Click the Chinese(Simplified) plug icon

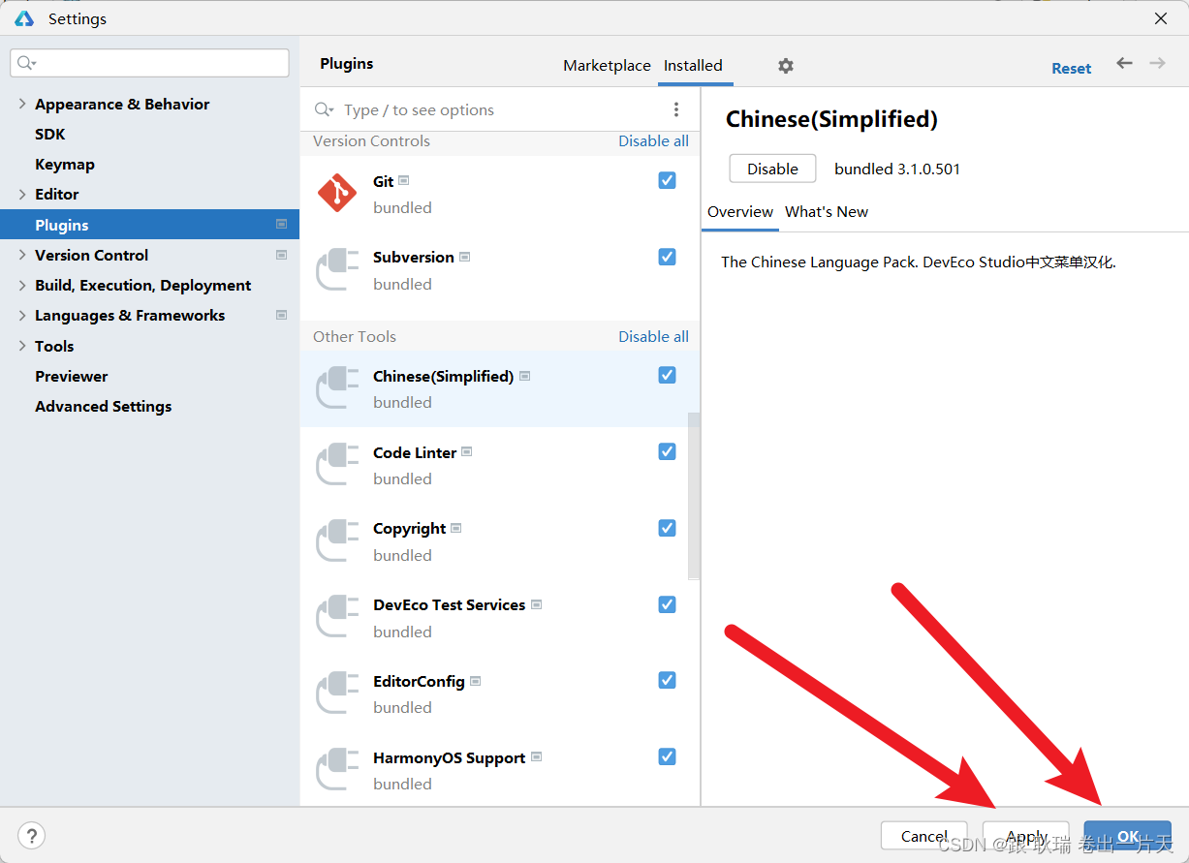click(x=337, y=387)
